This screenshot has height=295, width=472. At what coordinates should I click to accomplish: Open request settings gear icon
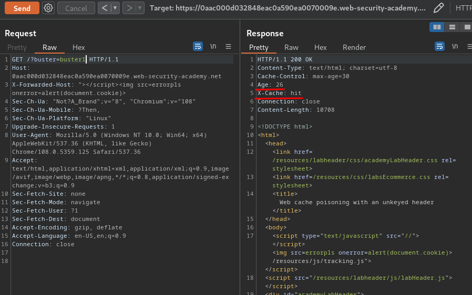[x=48, y=8]
